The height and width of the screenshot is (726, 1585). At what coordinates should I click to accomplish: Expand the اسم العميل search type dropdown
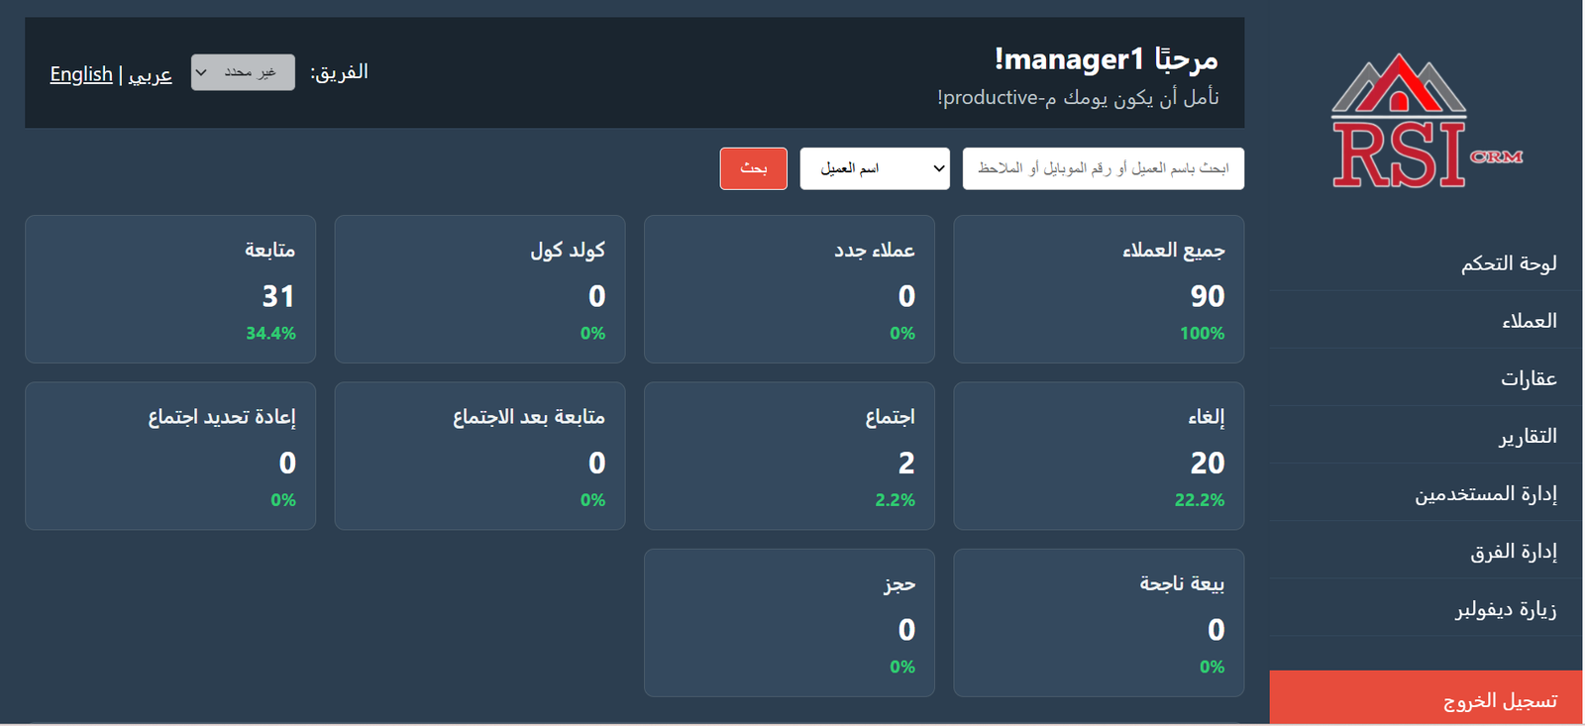click(x=875, y=168)
